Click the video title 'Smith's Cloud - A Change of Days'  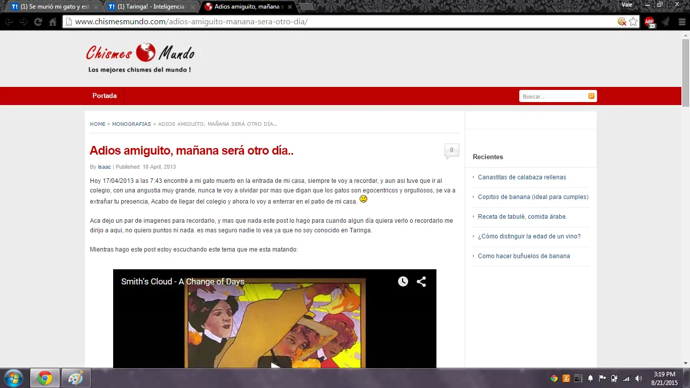click(182, 281)
